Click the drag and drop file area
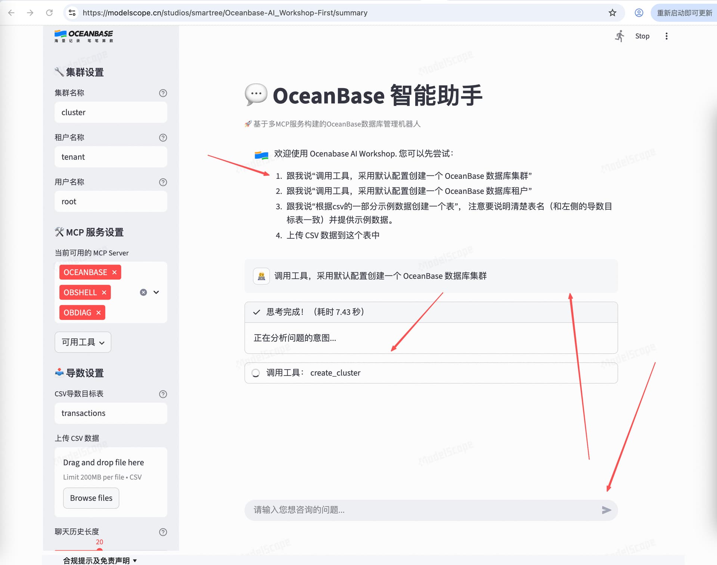The image size is (717, 565). (x=111, y=482)
